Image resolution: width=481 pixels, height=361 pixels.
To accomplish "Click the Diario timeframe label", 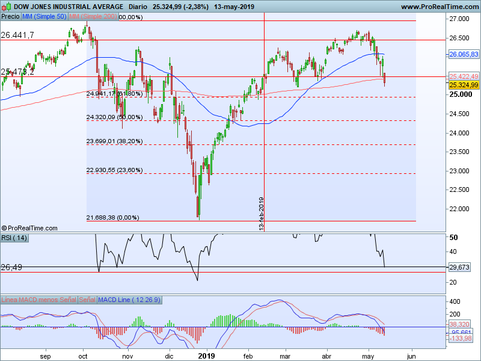I will click(x=138, y=7).
